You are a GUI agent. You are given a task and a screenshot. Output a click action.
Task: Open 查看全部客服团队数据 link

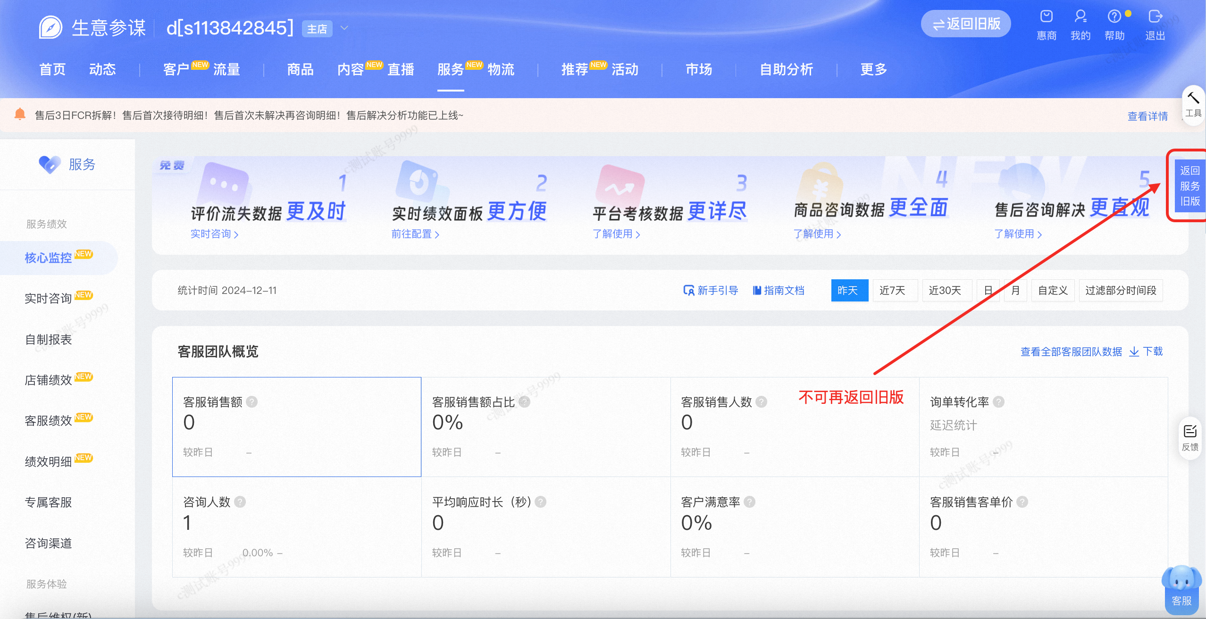coord(1071,351)
